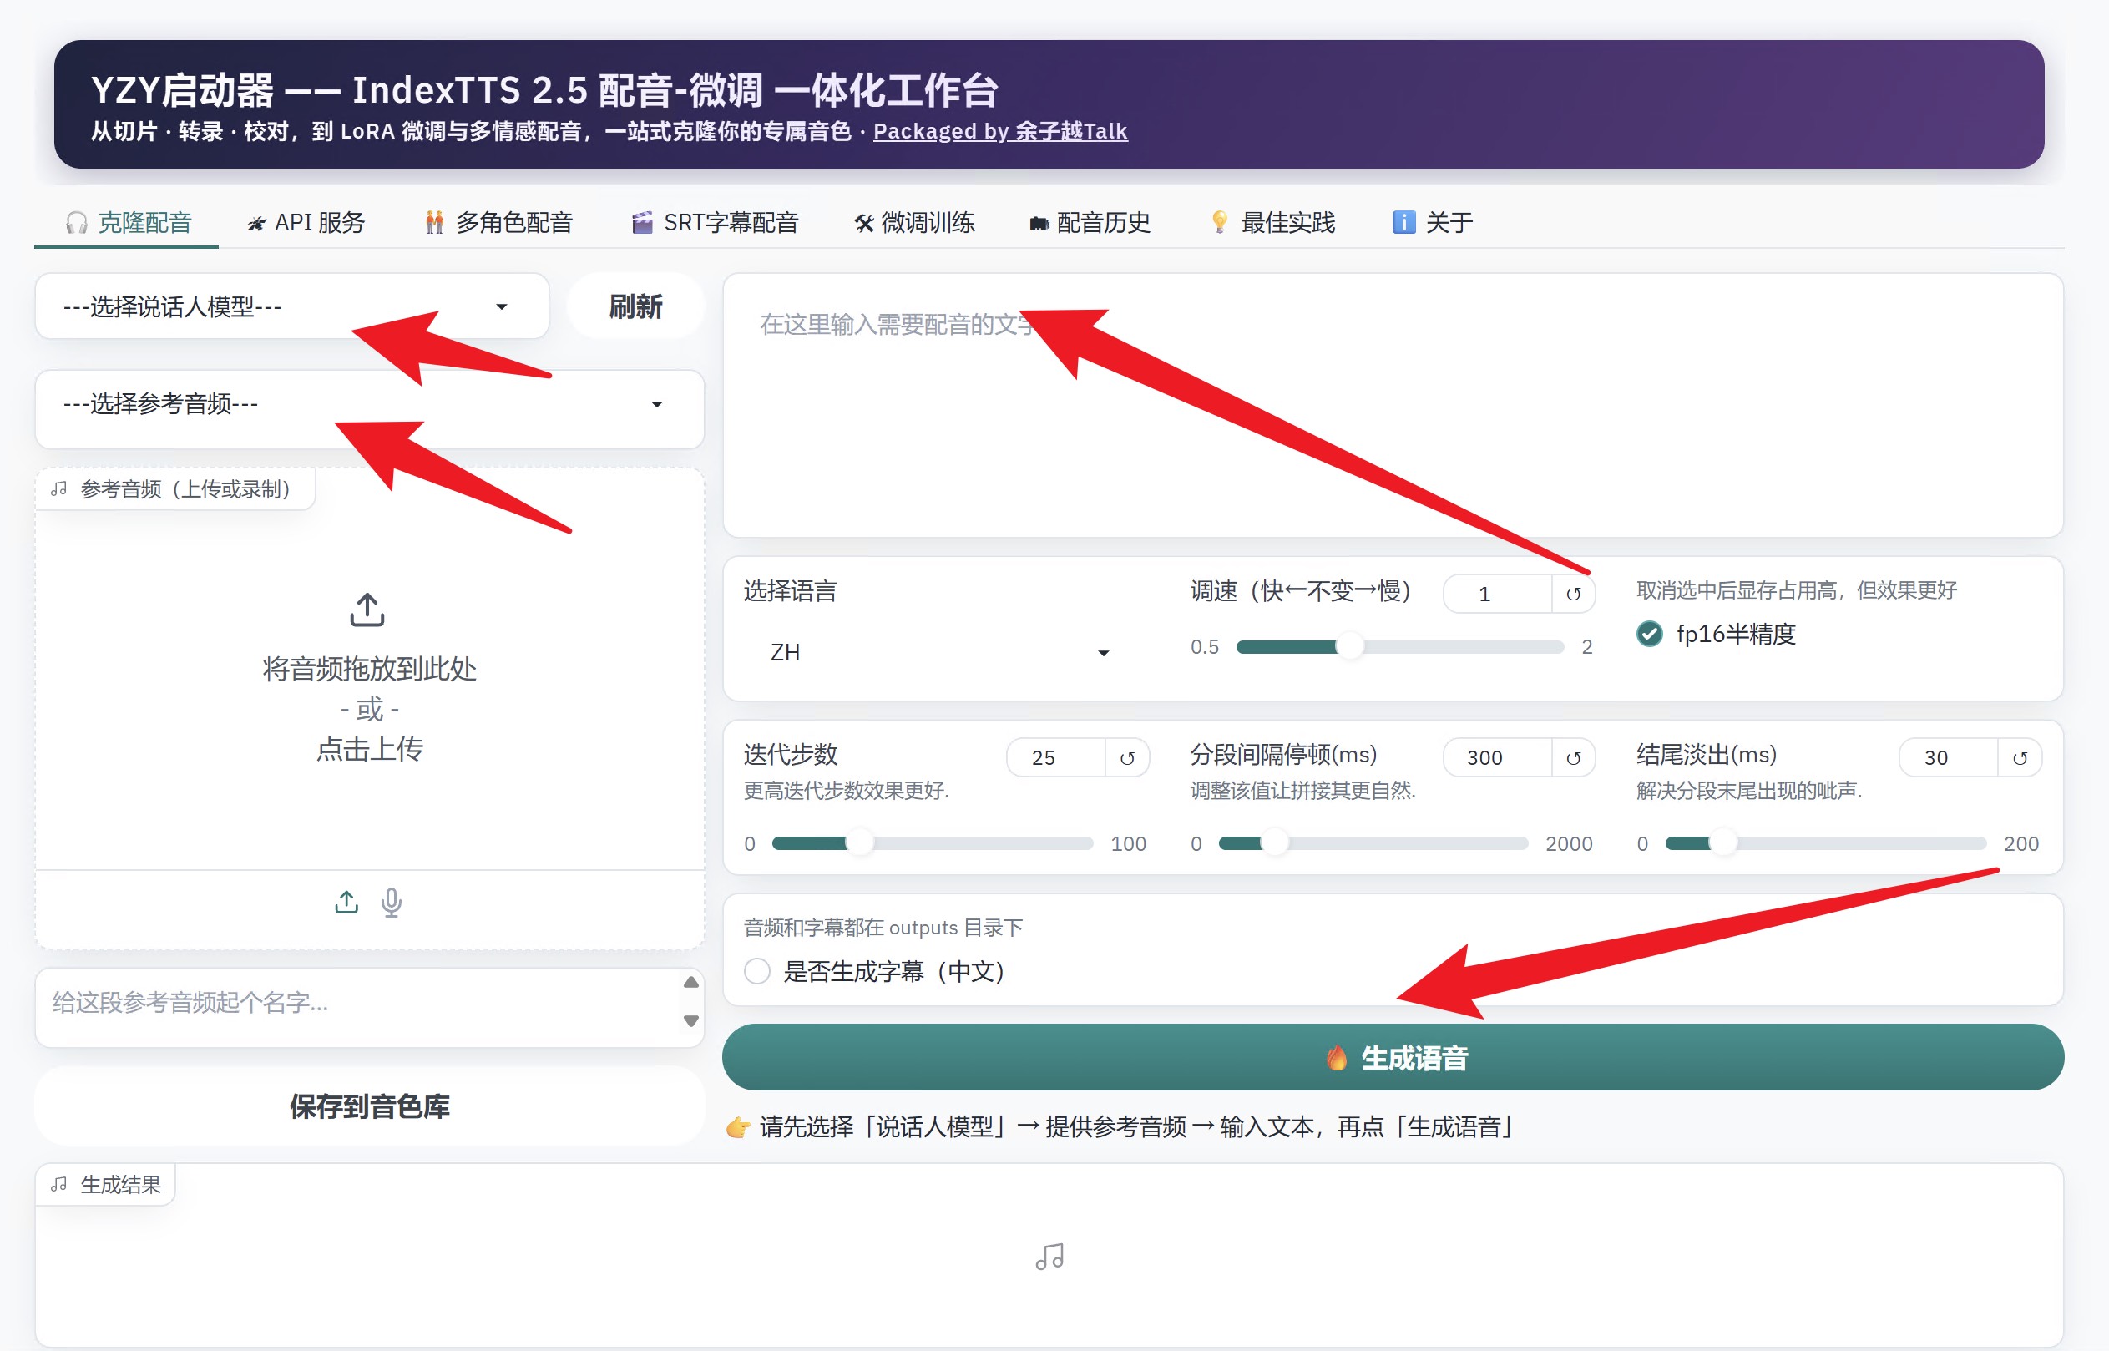Image resolution: width=2109 pixels, height=1351 pixels.
Task: Go to the 多角色配音 tab
Action: point(498,223)
